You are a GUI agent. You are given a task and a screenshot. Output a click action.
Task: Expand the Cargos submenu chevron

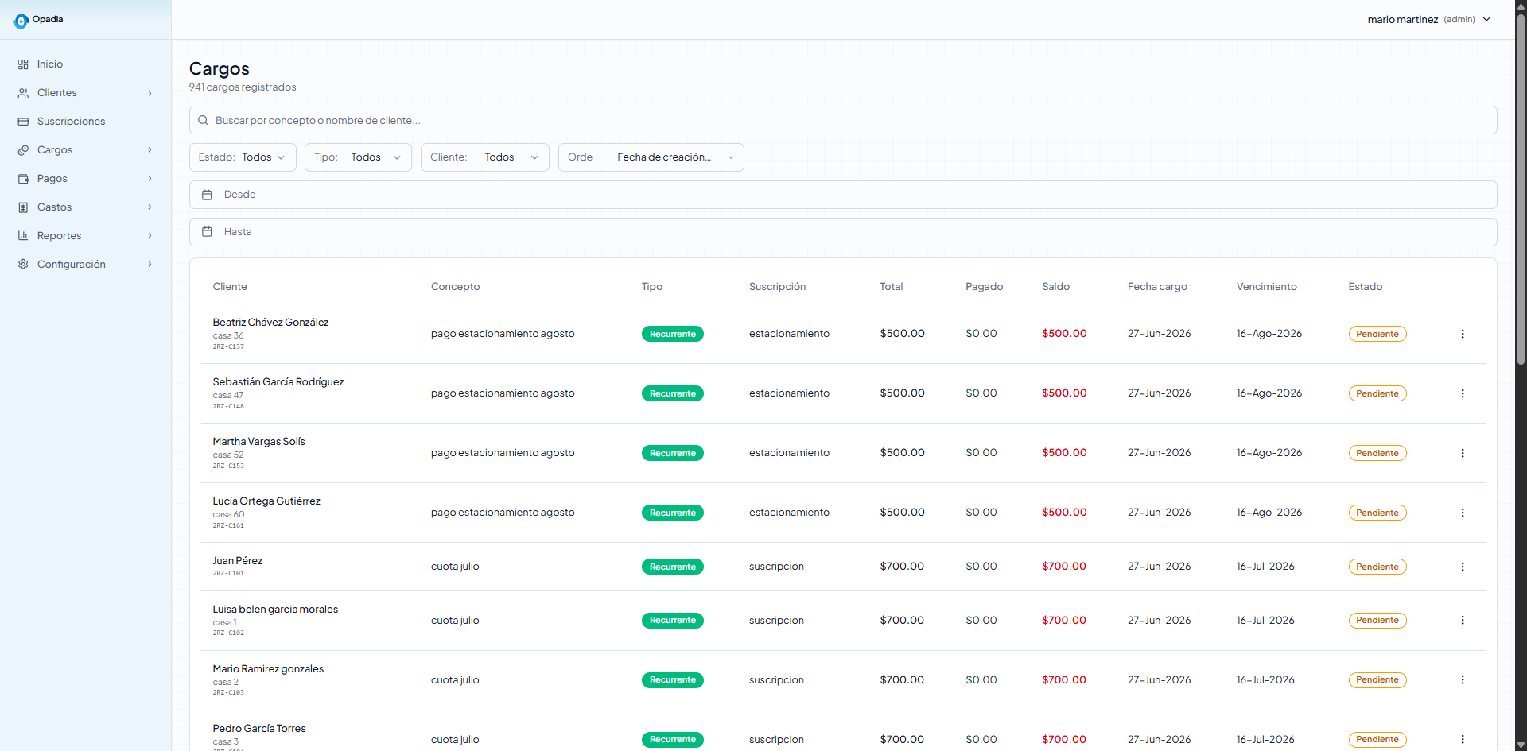point(150,150)
